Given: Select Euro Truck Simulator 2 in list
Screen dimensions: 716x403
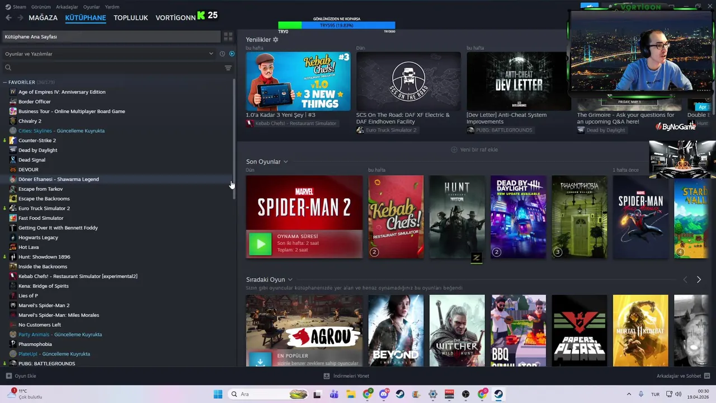Looking at the screenshot, I should point(44,208).
